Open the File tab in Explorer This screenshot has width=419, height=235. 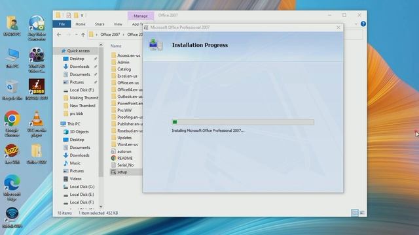62,24
